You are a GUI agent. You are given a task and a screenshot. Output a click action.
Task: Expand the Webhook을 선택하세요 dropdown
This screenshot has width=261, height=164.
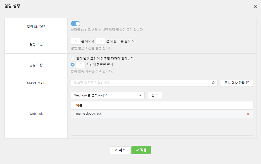(107, 95)
